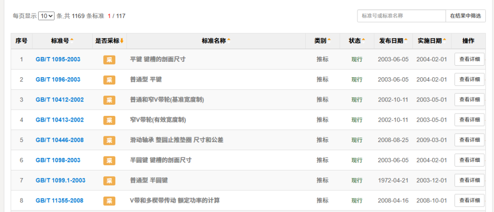Focus the 标准号或标准名称 search field
This screenshot has width=494, height=212.
[x=401, y=16]
